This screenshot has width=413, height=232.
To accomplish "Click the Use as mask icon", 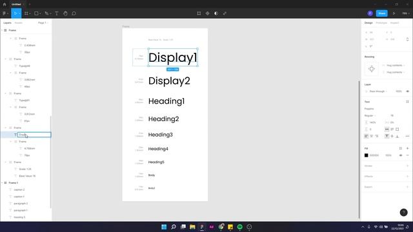I will coord(216,14).
